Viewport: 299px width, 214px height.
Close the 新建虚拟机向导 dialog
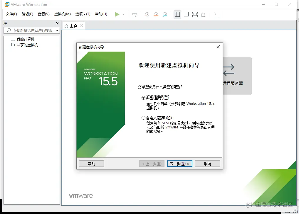218,47
